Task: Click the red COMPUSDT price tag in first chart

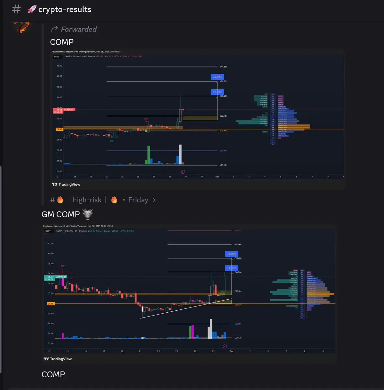Action: (64, 111)
